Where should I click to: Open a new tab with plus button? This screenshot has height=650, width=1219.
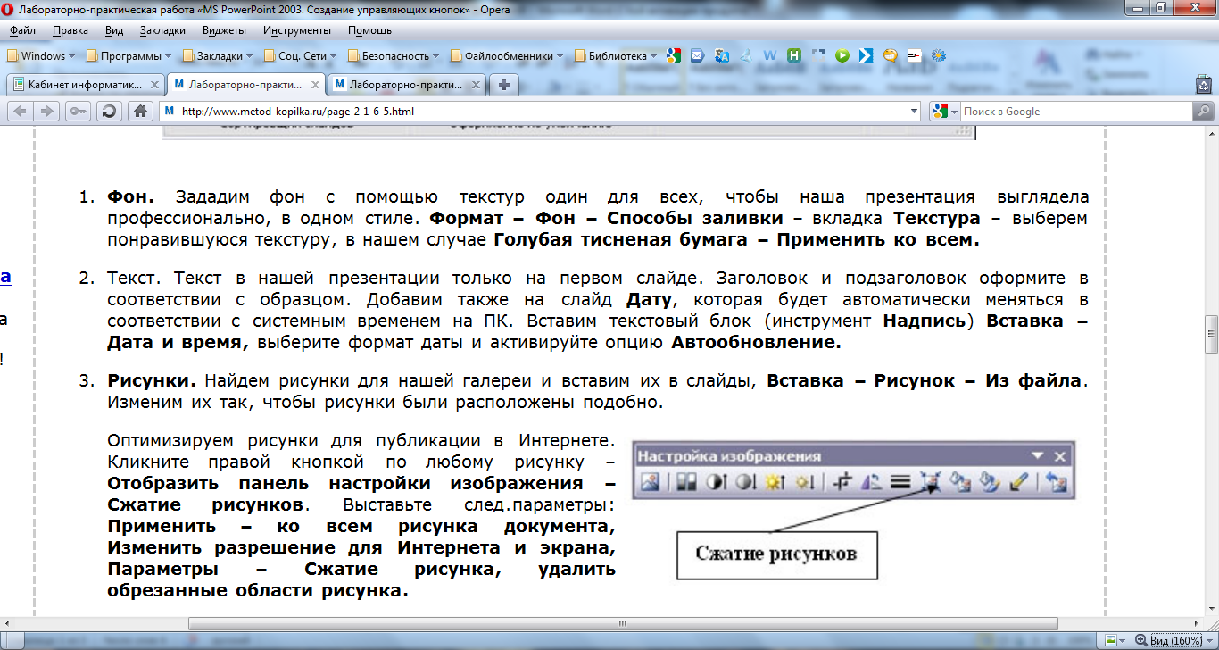point(504,85)
